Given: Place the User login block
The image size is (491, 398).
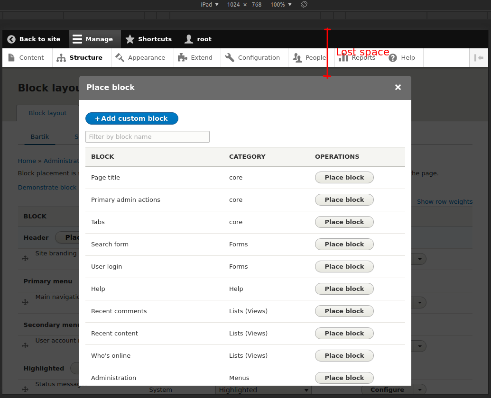Looking at the screenshot, I should 344,266.
